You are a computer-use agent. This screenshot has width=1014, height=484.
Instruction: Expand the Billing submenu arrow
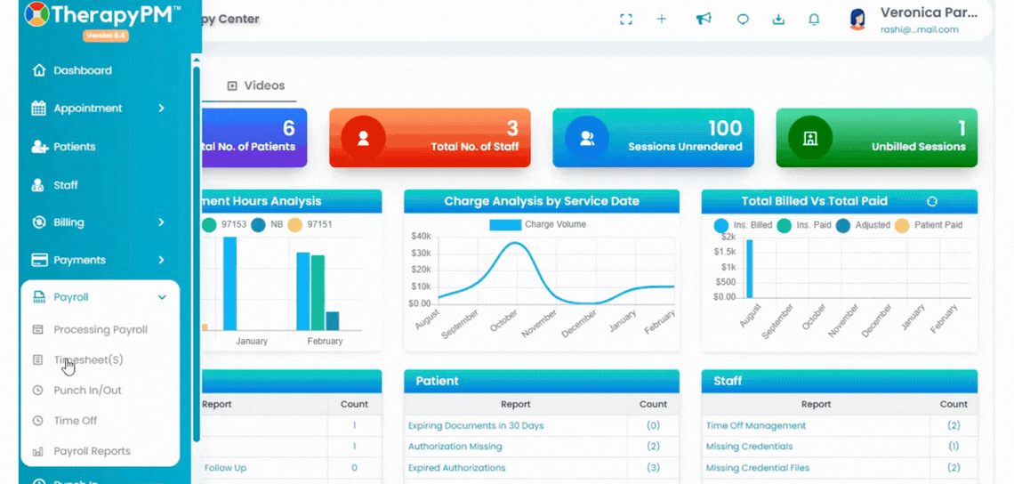tap(162, 222)
